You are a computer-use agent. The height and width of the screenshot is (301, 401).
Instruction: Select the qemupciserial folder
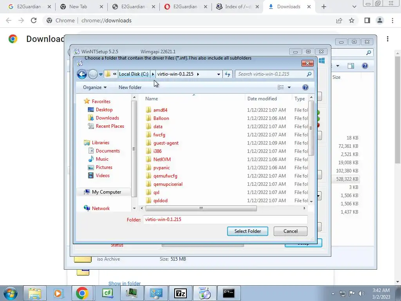click(x=168, y=184)
